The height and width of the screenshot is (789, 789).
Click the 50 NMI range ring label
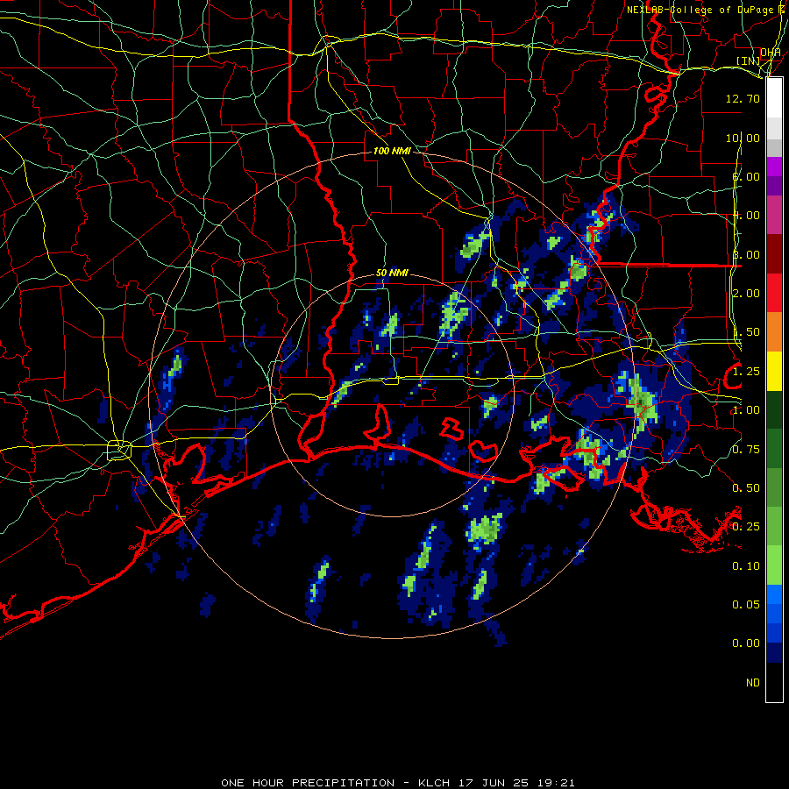click(x=392, y=273)
